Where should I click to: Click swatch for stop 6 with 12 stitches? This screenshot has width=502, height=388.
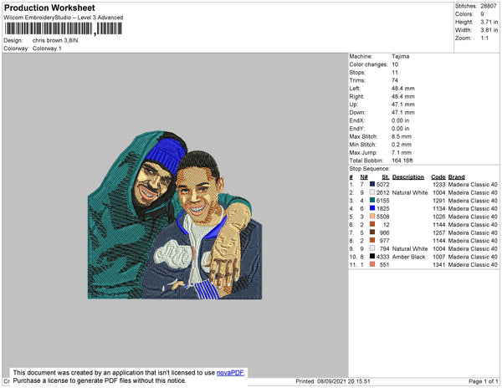tap(372, 224)
